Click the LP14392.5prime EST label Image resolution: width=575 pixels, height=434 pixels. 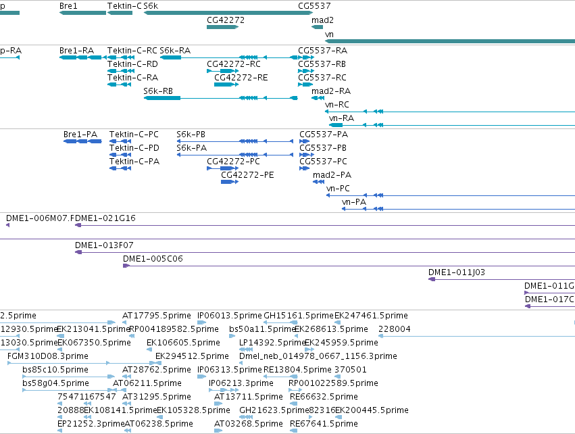click(x=272, y=343)
